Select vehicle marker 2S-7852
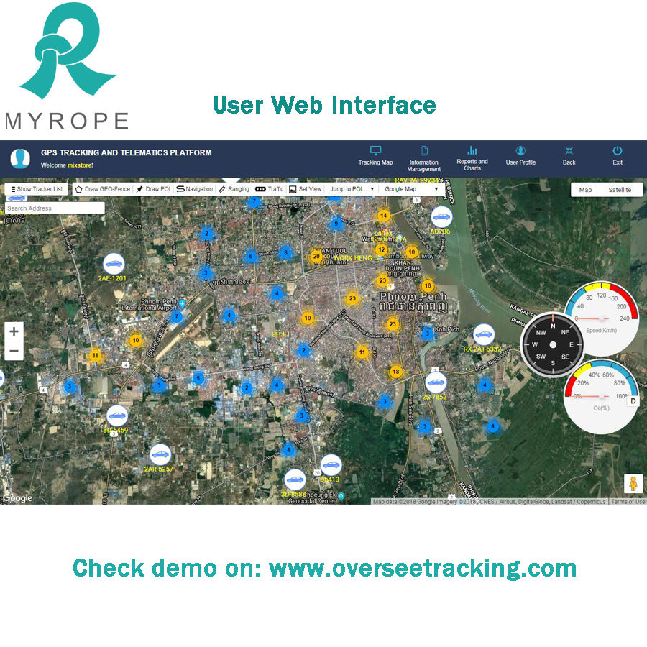 click(436, 382)
